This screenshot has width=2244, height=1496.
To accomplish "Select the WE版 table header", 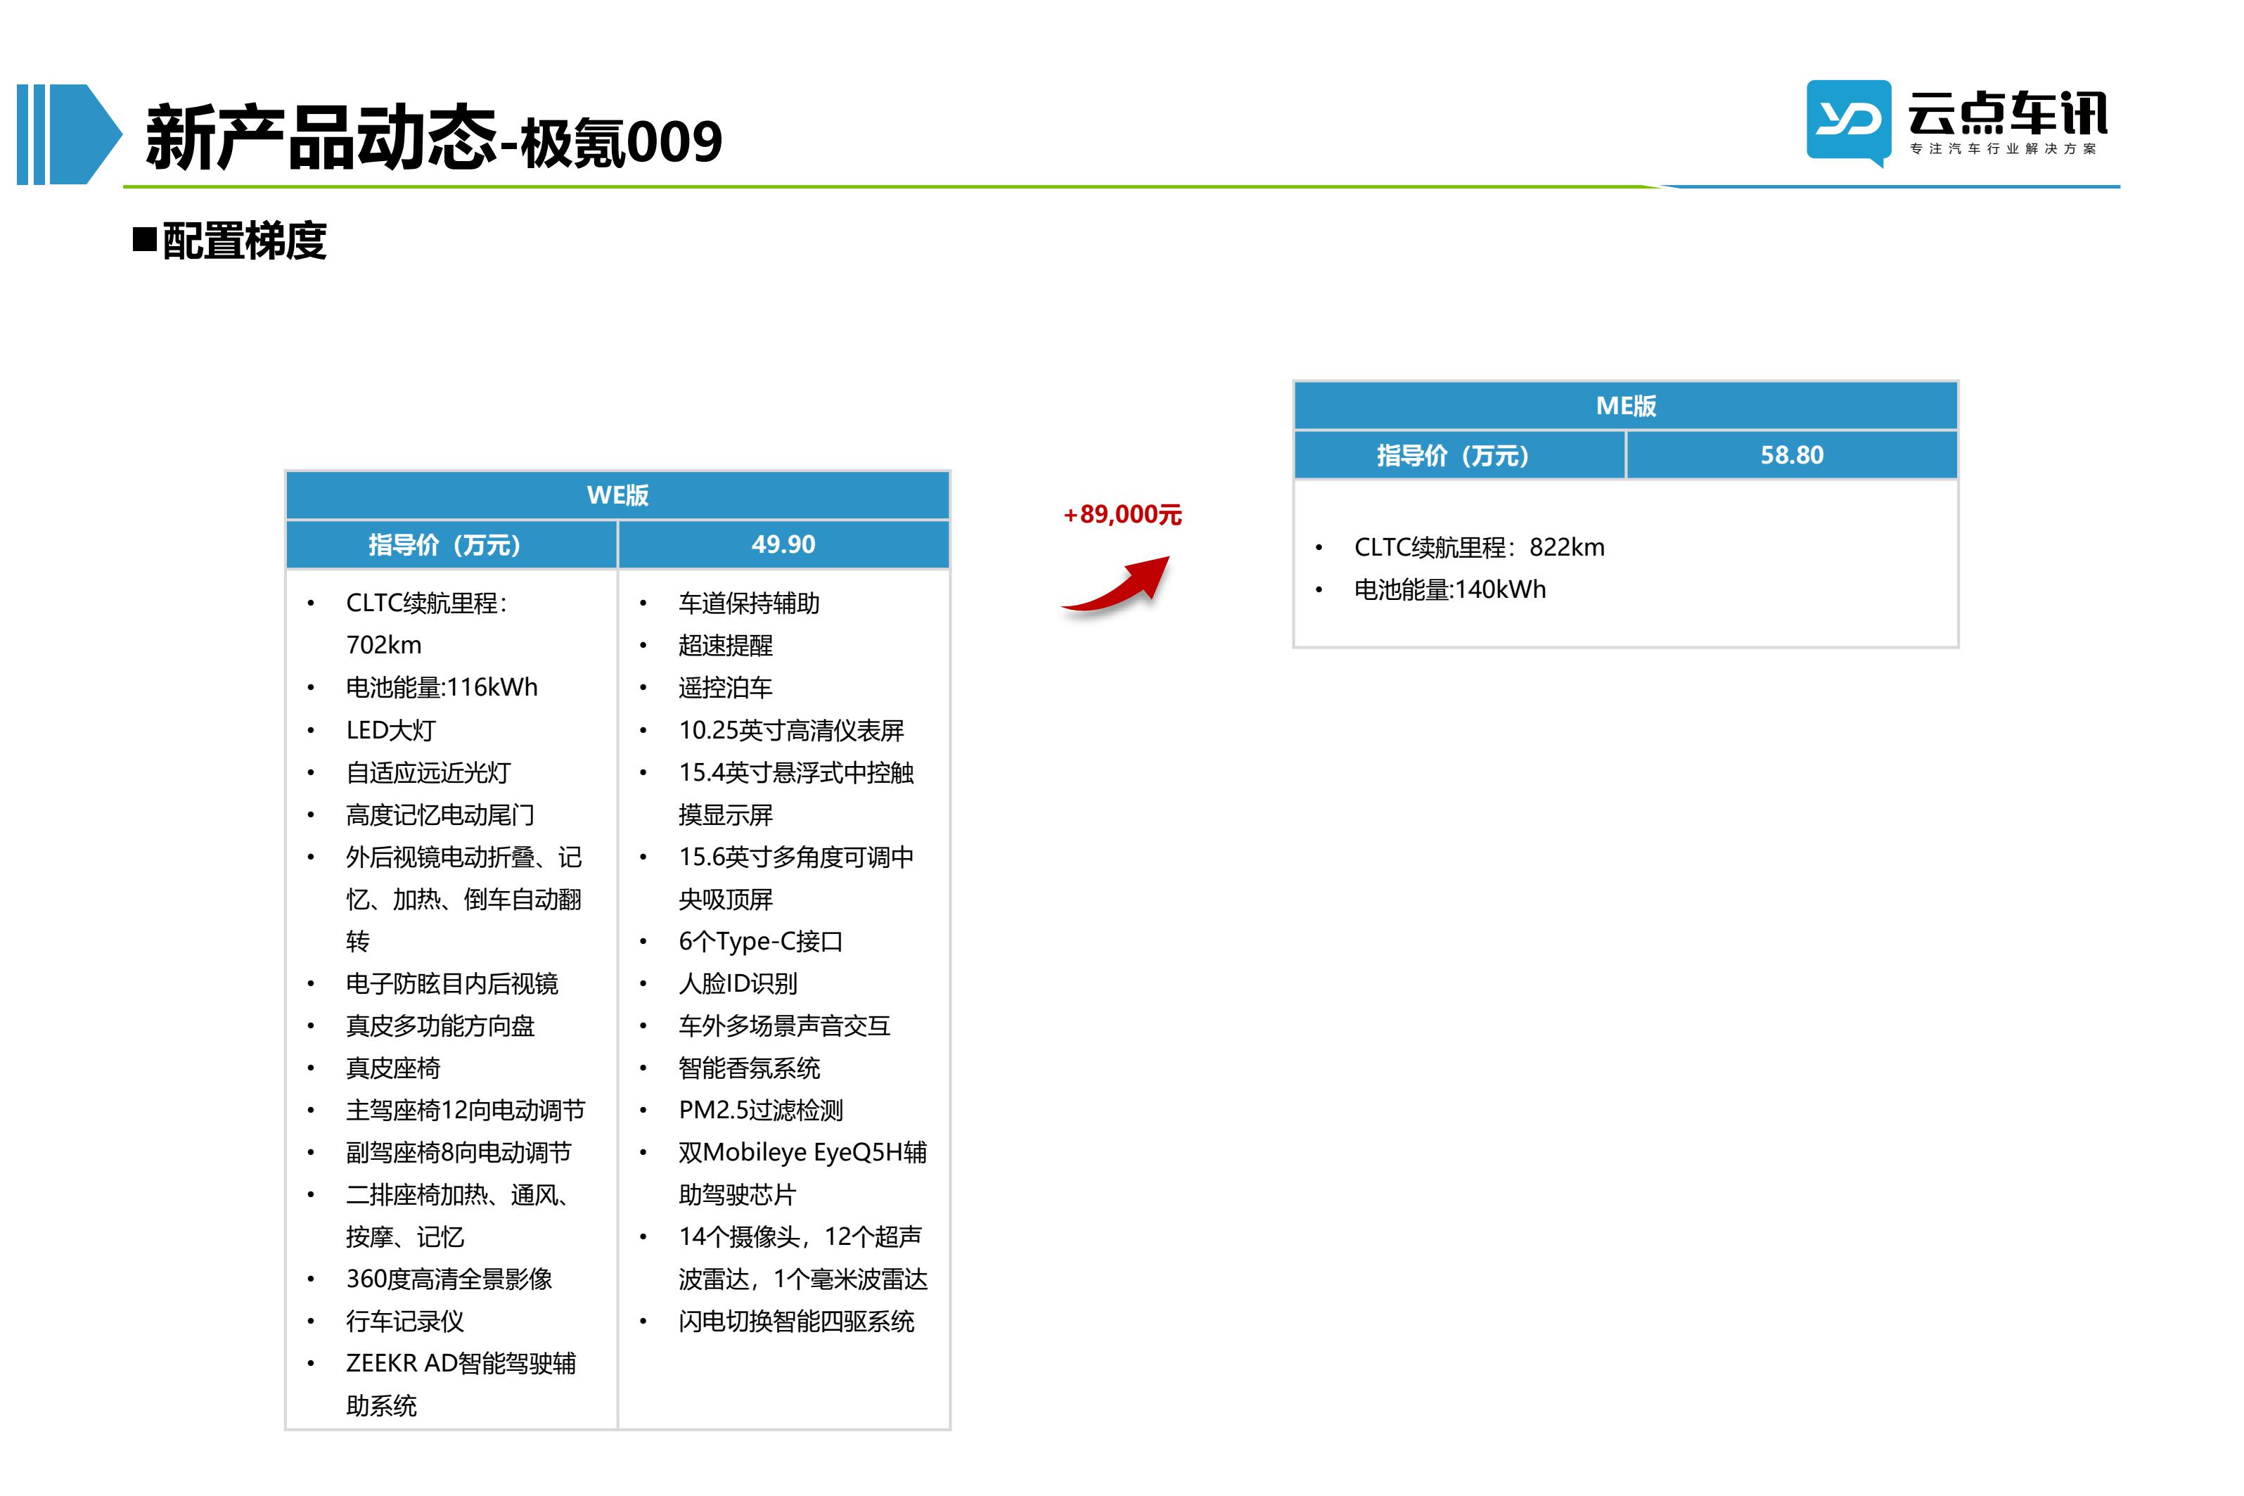I will 617,495.
